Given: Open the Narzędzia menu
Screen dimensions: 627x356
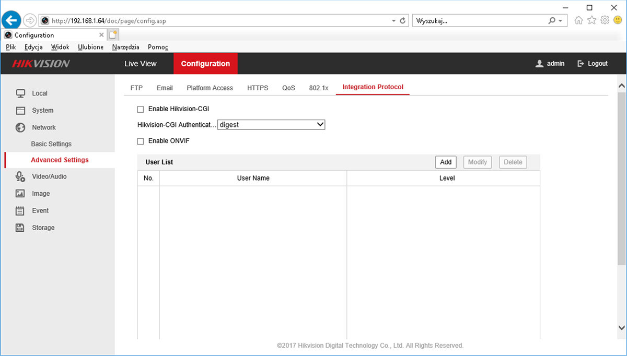Looking at the screenshot, I should (125, 47).
